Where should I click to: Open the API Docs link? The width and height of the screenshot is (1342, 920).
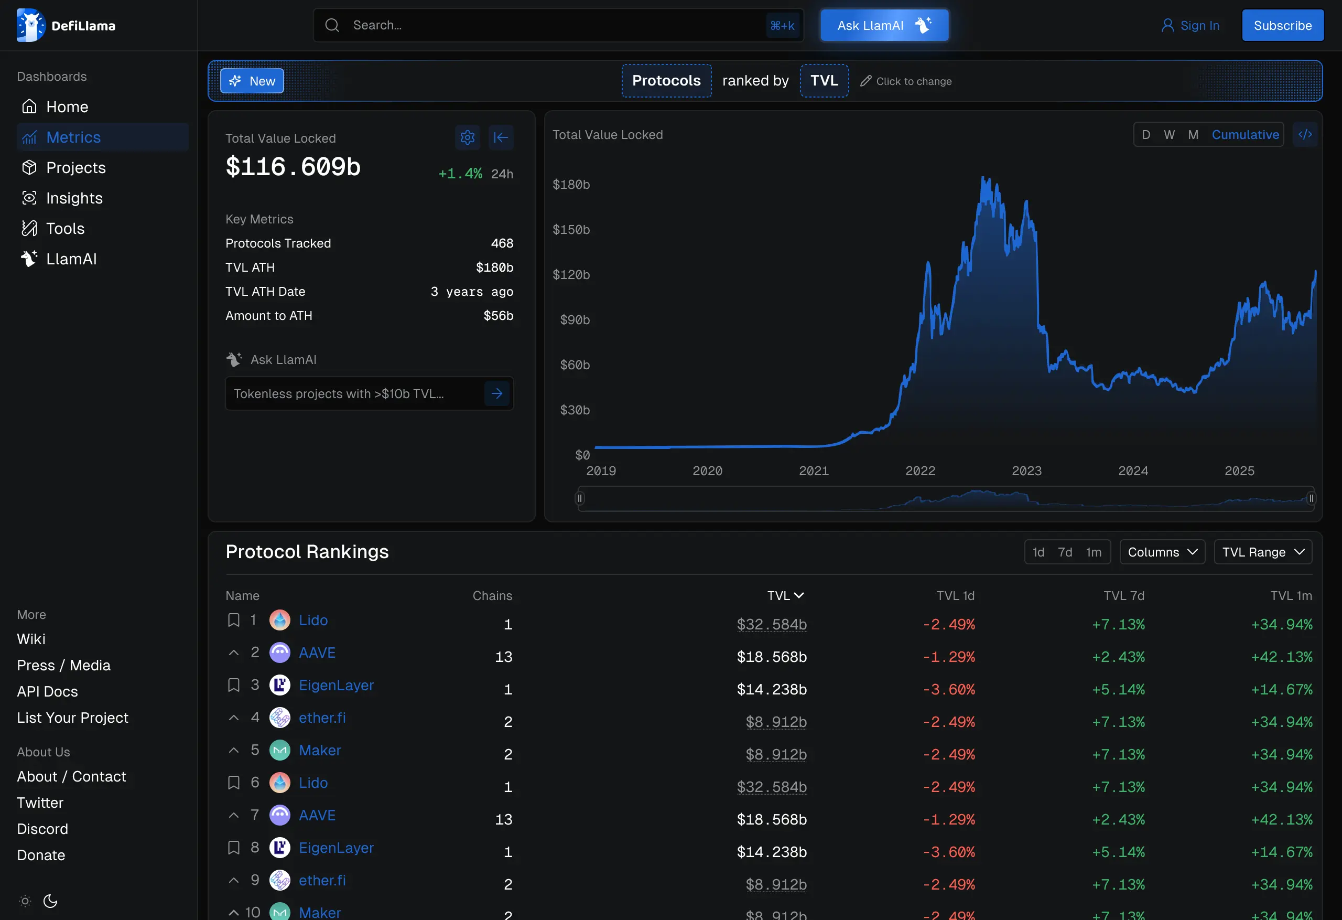(47, 692)
